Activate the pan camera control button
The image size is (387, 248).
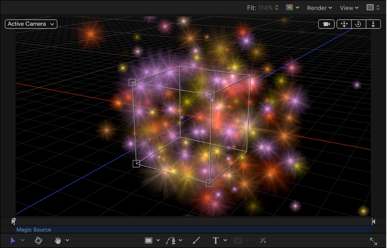click(x=344, y=24)
